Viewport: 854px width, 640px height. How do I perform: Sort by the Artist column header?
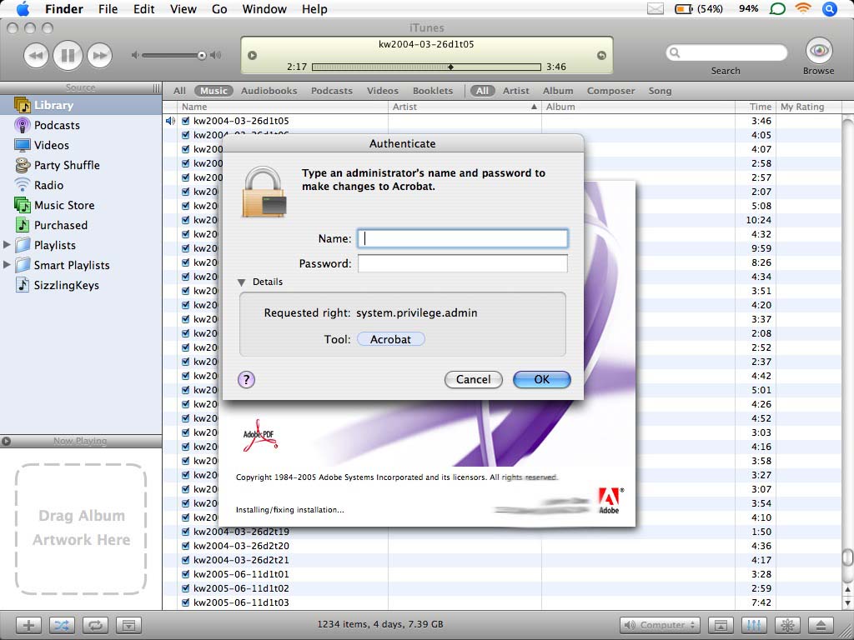[465, 107]
